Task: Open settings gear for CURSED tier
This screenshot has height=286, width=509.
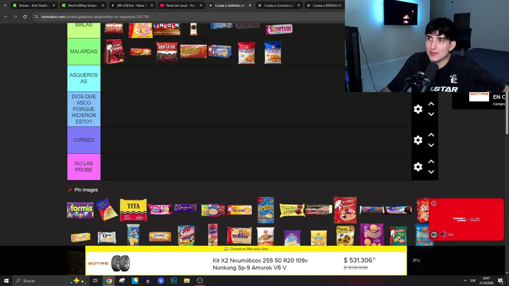Action: [418, 140]
